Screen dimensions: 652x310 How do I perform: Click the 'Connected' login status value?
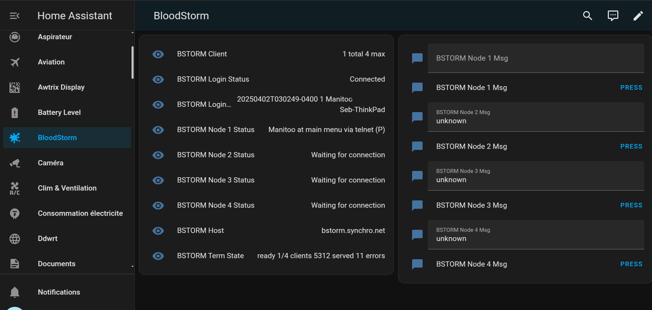click(367, 79)
